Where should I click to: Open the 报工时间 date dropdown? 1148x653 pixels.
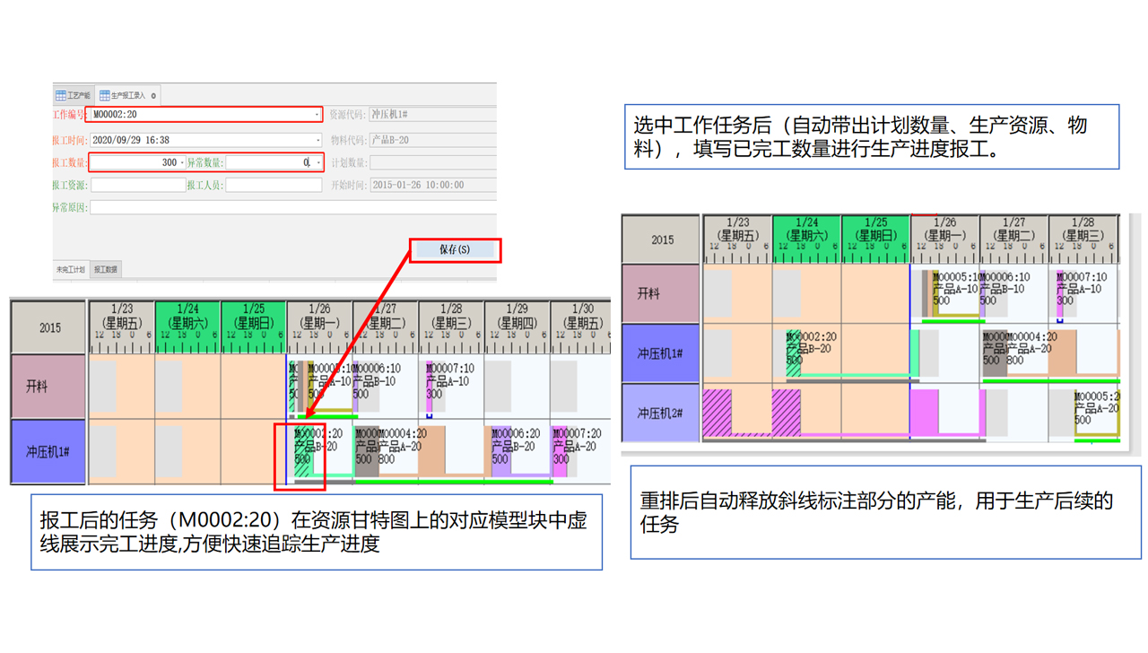point(317,141)
